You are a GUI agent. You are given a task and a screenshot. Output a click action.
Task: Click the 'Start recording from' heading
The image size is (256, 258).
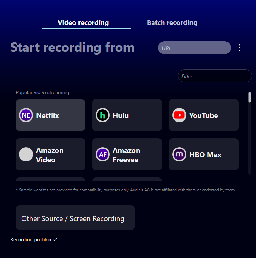pos(73,47)
